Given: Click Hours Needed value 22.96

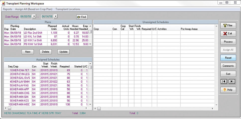Looking at the screenshot, I should 75,40.
